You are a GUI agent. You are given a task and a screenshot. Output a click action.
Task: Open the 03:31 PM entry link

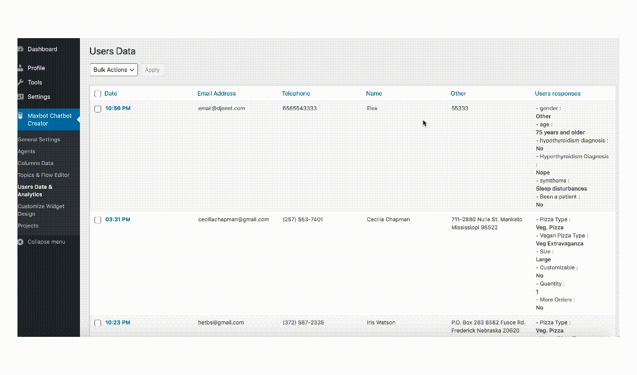118,219
